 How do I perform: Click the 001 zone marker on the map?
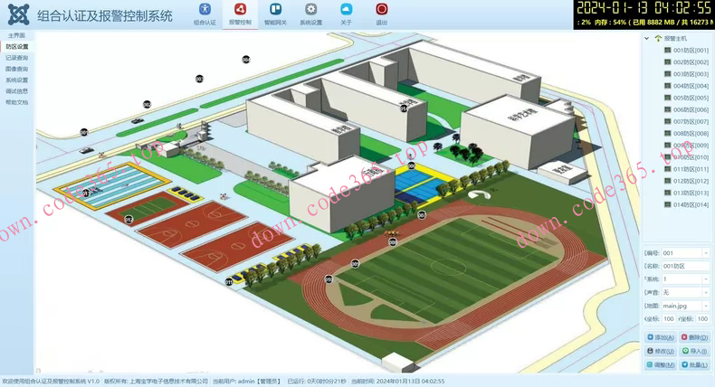(84, 132)
